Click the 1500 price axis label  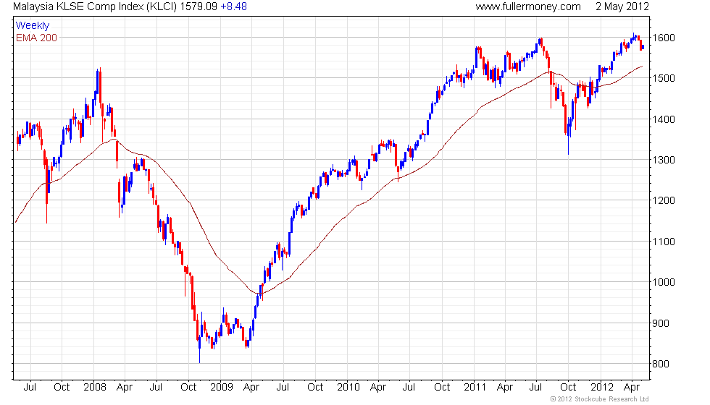point(664,78)
